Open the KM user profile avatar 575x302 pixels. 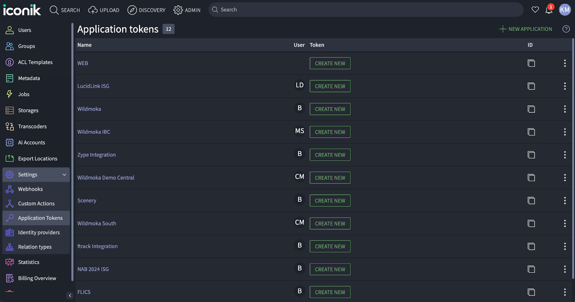[565, 10]
